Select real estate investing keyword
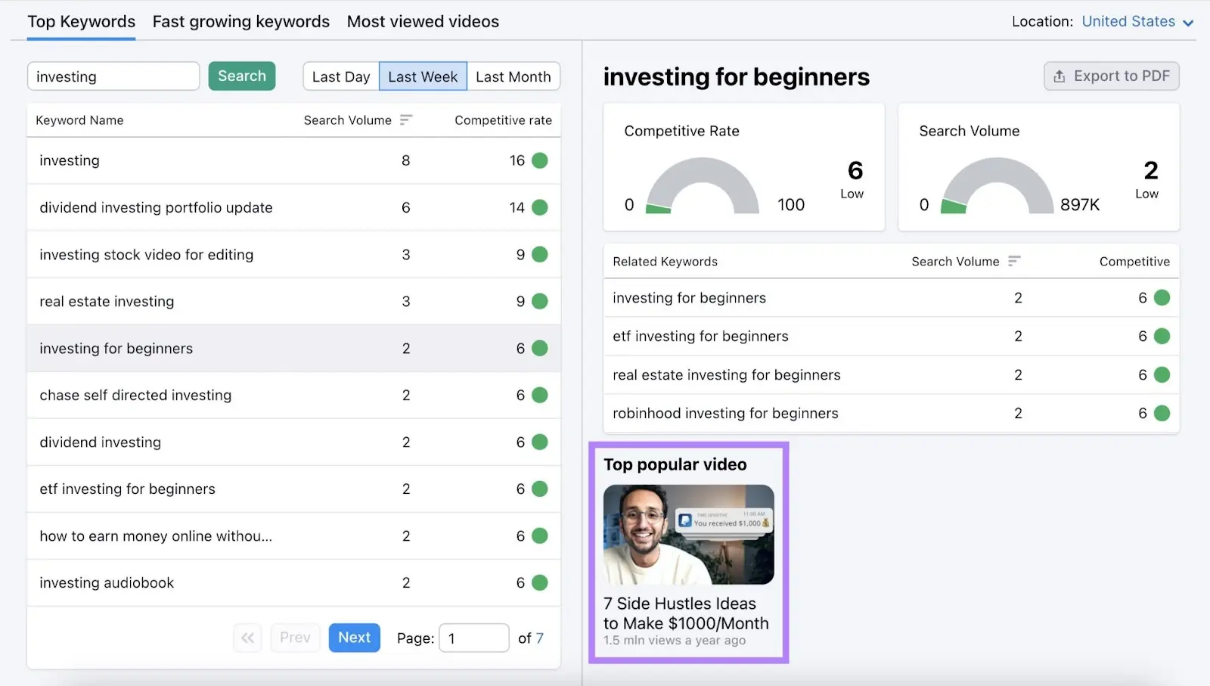 (x=293, y=301)
